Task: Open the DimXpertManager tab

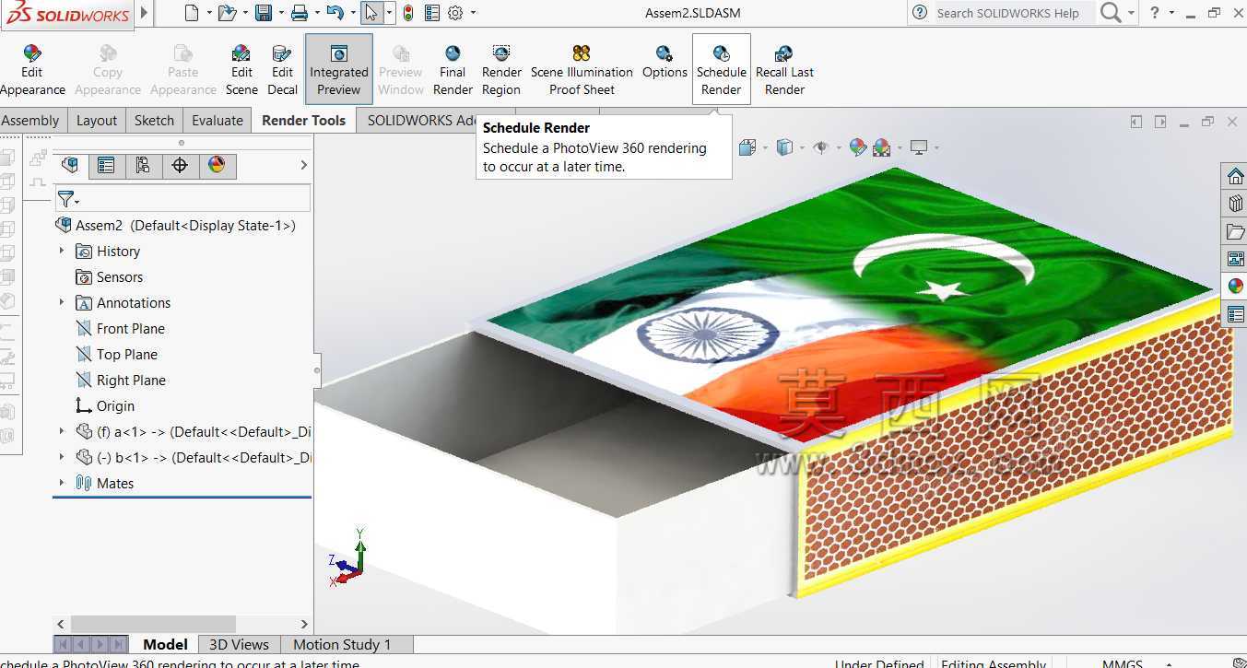Action: (180, 165)
